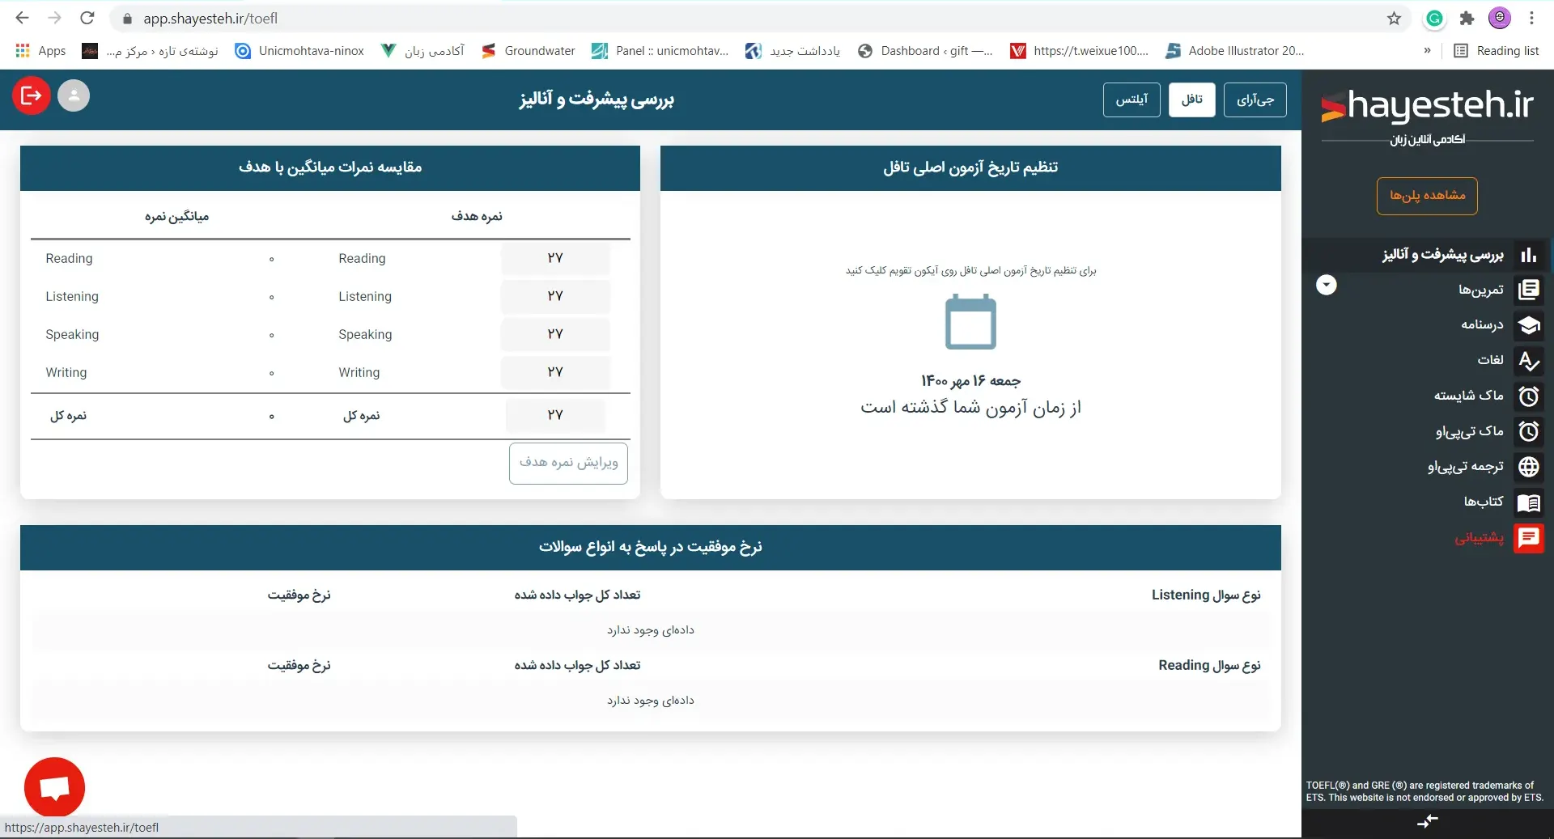Viewport: 1554px width, 839px height.
Task: Open the درسنامه lessons sidebar icon
Action: click(1529, 325)
